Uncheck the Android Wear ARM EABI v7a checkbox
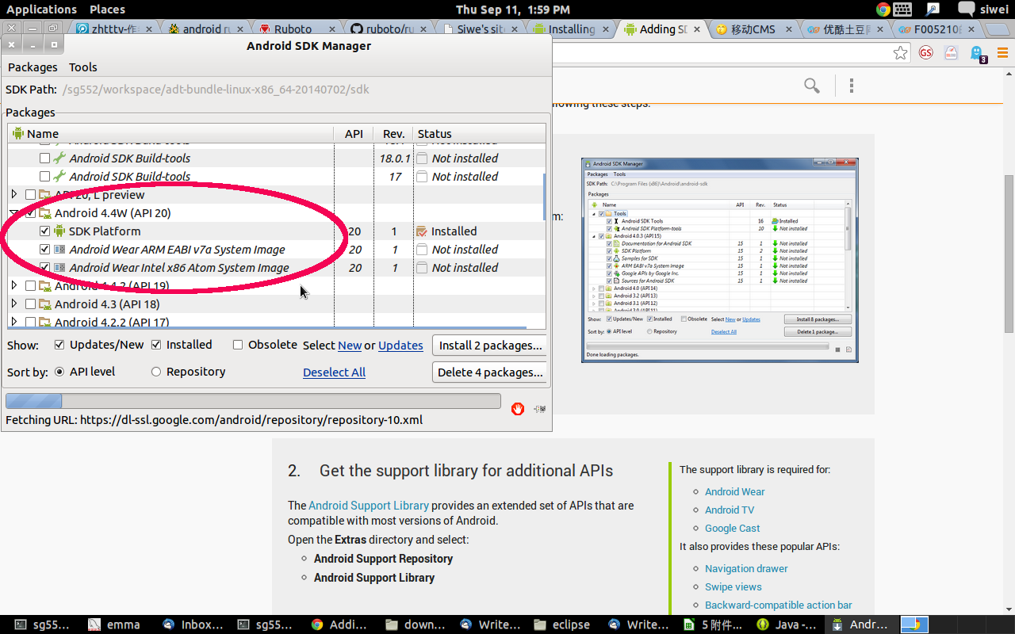This screenshot has height=634, width=1015. coord(45,250)
